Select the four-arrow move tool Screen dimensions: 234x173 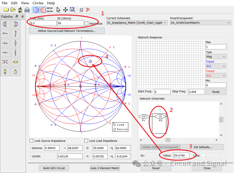65,10
